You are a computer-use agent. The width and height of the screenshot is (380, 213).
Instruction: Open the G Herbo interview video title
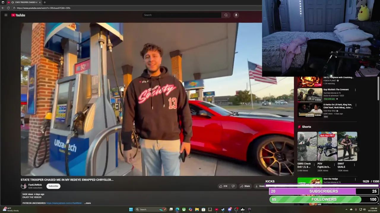[338, 106]
